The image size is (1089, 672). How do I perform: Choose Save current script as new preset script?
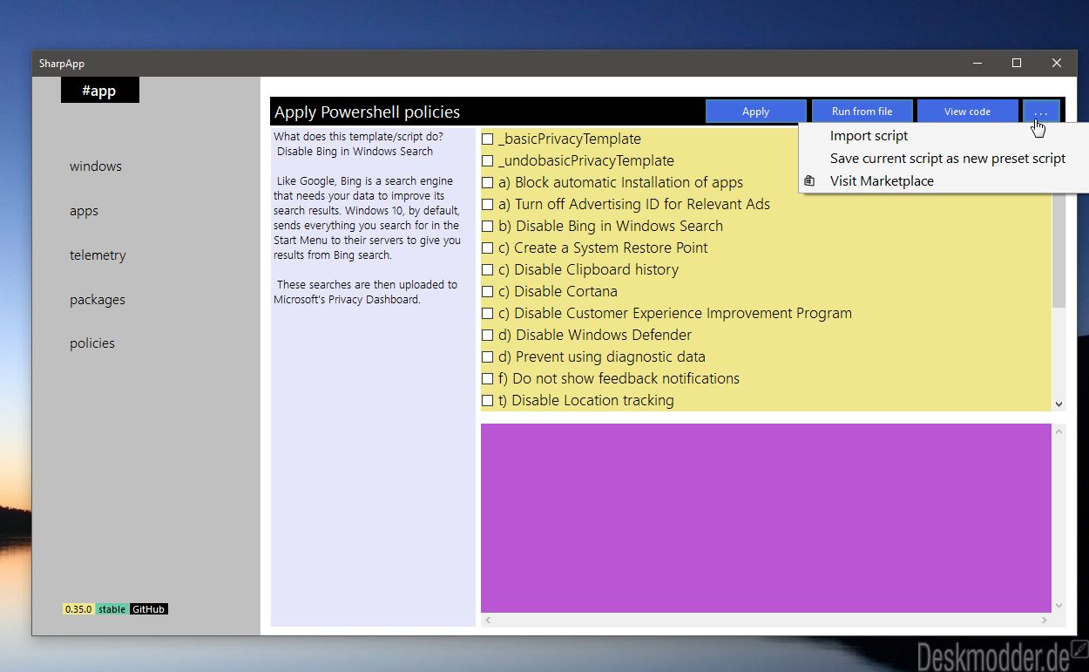(947, 159)
